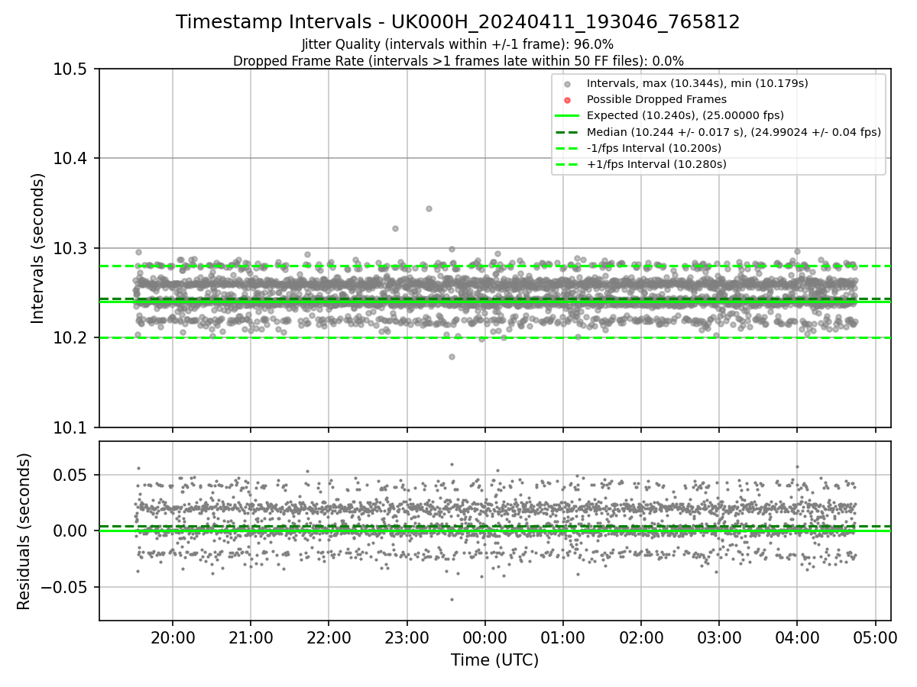Click the "Time (UTC)" x-axis label

pyautogui.click(x=494, y=660)
